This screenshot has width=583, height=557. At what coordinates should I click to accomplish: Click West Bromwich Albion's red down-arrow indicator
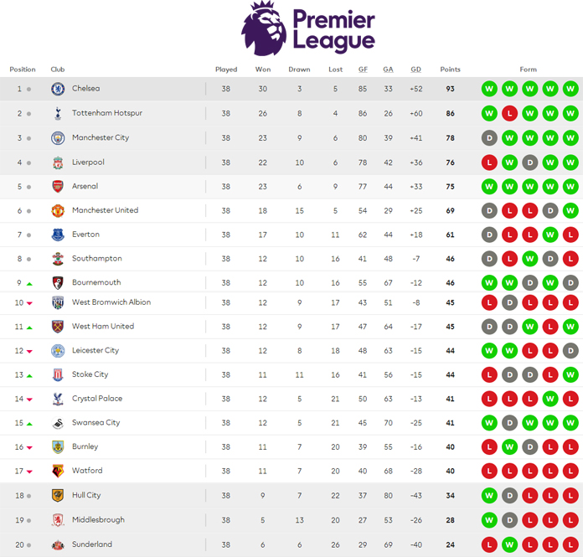click(x=29, y=302)
